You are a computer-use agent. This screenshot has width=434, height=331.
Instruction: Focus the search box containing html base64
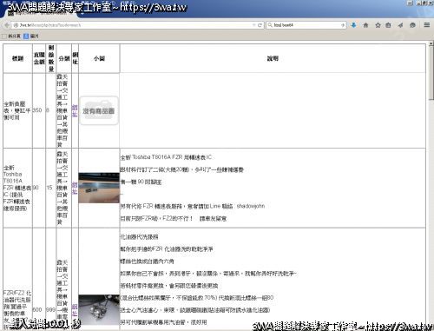click(x=306, y=25)
